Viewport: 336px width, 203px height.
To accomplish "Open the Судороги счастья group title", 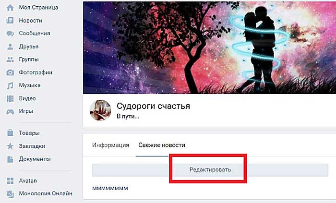I will 154,106.
